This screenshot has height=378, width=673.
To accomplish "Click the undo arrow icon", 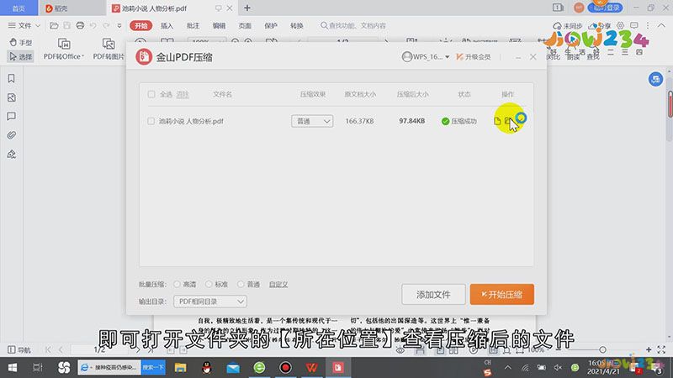I will pyautogui.click(x=93, y=26).
